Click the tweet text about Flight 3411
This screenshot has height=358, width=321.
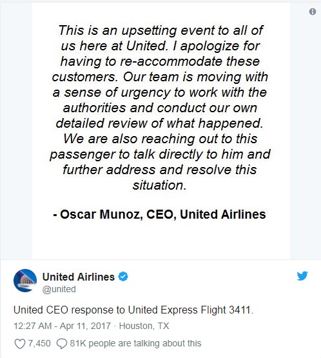[133, 310]
